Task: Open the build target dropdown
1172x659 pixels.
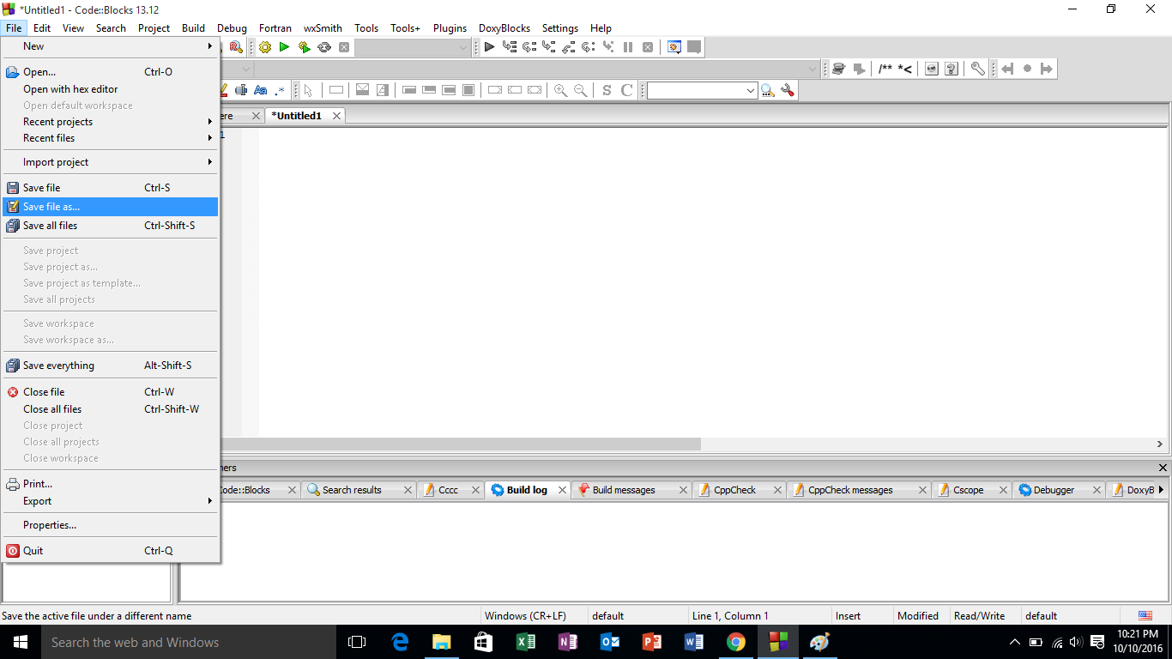Action: tap(463, 47)
